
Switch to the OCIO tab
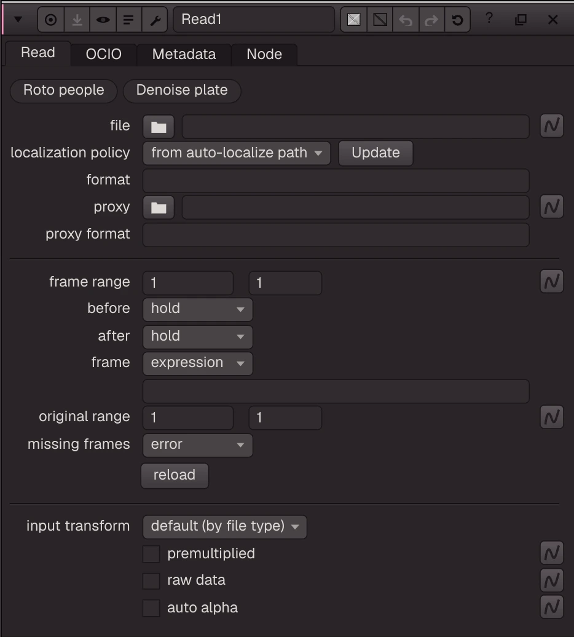click(103, 54)
